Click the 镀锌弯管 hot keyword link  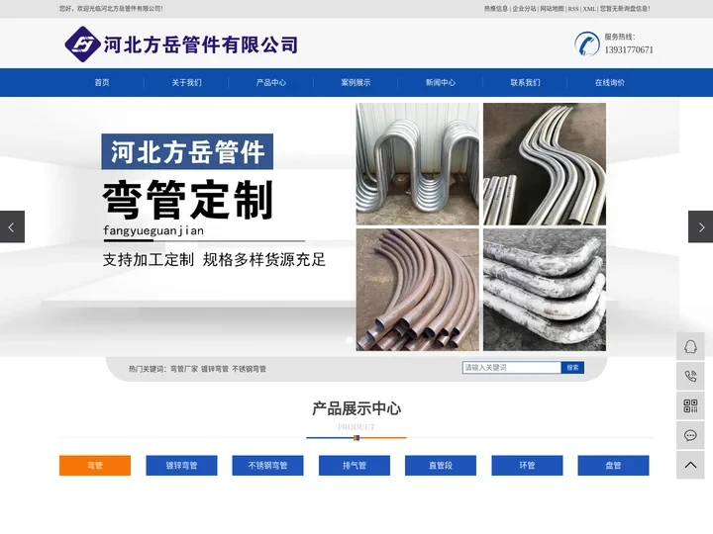coord(215,369)
